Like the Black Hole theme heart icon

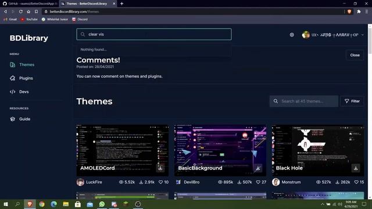click(x=356, y=182)
